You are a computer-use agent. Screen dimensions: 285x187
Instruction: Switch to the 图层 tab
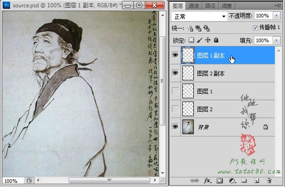click(178, 6)
